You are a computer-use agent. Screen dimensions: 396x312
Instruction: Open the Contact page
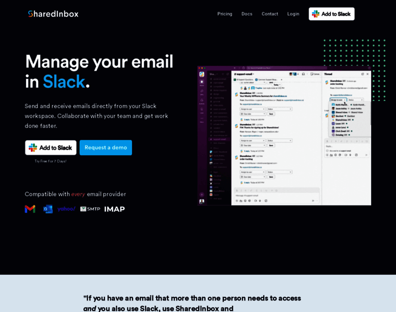tap(270, 14)
